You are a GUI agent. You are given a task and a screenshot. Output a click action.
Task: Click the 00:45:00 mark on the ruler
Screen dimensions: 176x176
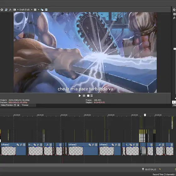[x=87, y=115]
